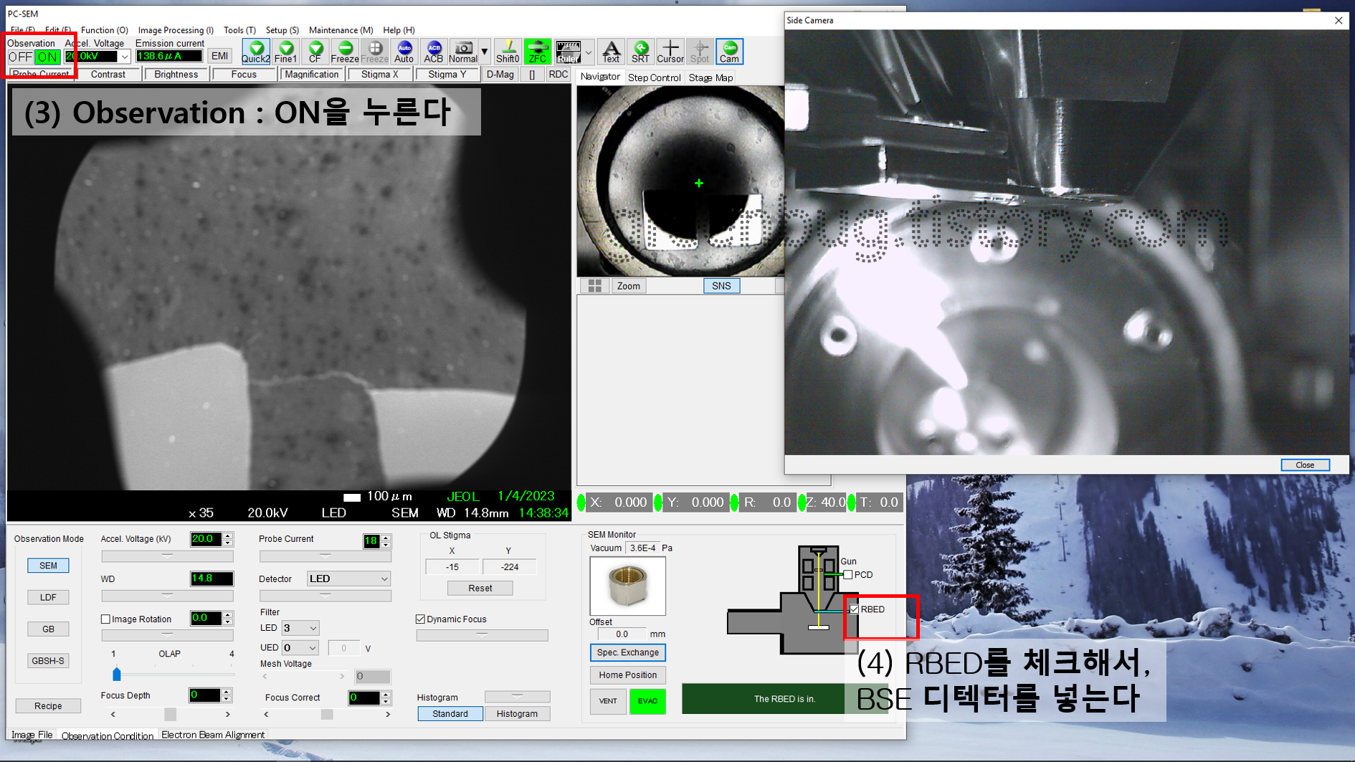
Task: Open the Accel. Voltage dropdown in toolbar
Action: click(125, 57)
